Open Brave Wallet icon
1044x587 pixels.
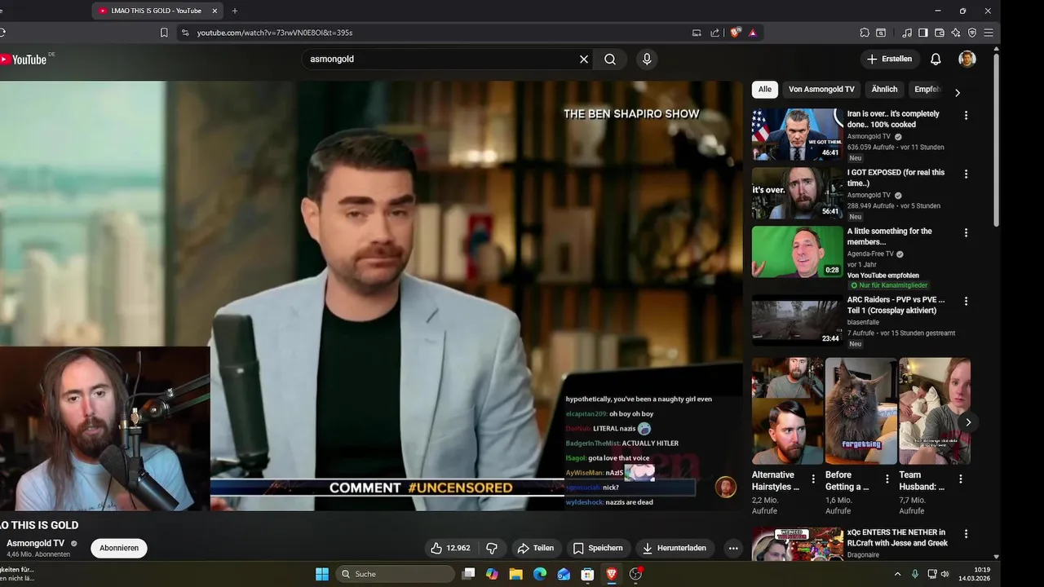(x=940, y=33)
